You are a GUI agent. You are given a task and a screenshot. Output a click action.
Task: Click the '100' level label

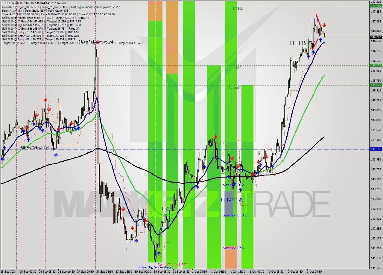tap(238, 68)
